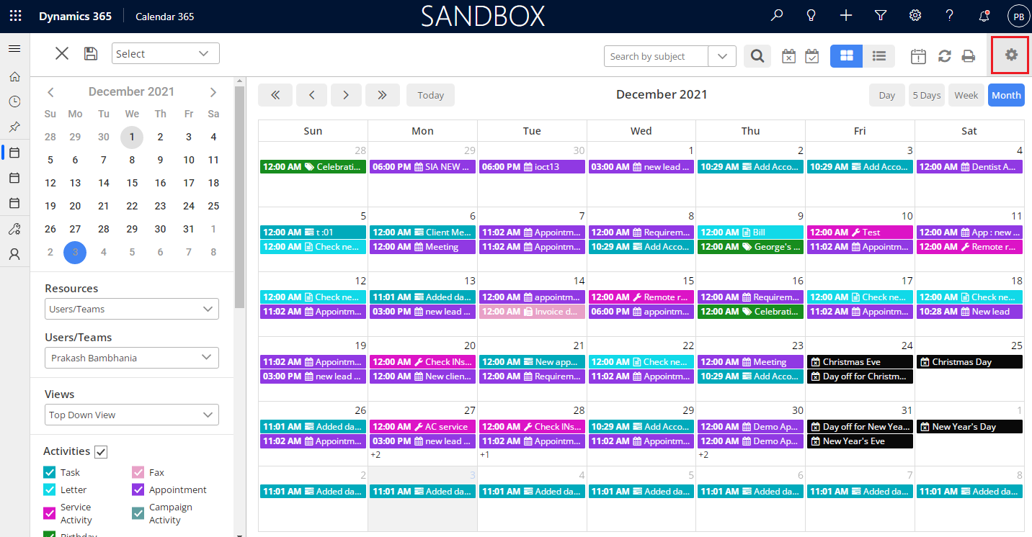
Task: Toggle the Activities master checkbox
Action: click(x=101, y=452)
